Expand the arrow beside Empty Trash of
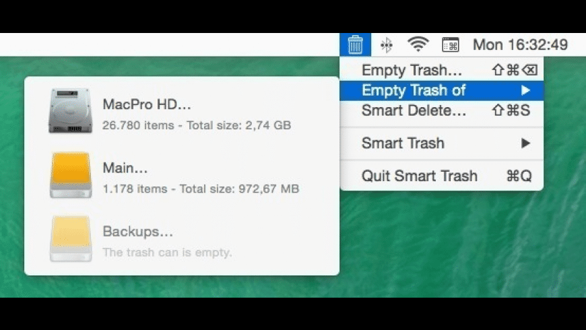This screenshot has height=330, width=586. 525,90
